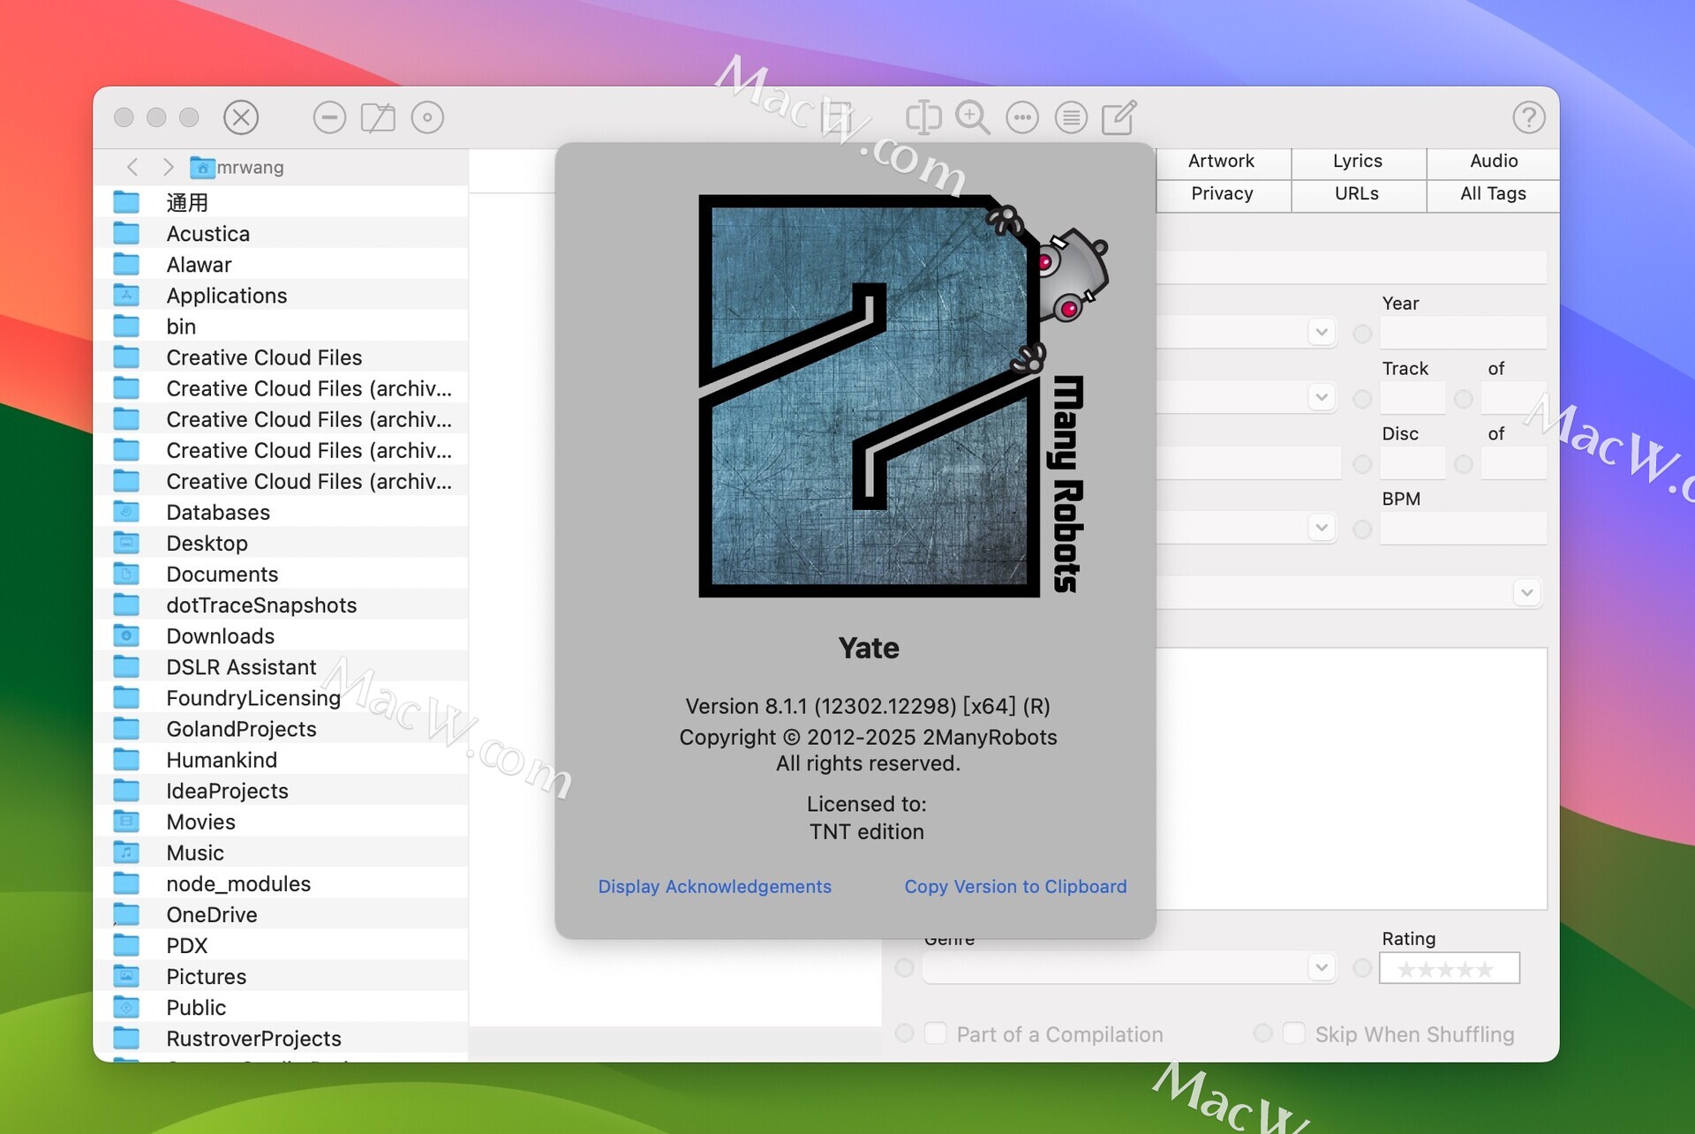Viewport: 1695px width, 1134px height.
Task: Switch to the Artwork tab
Action: 1222,161
